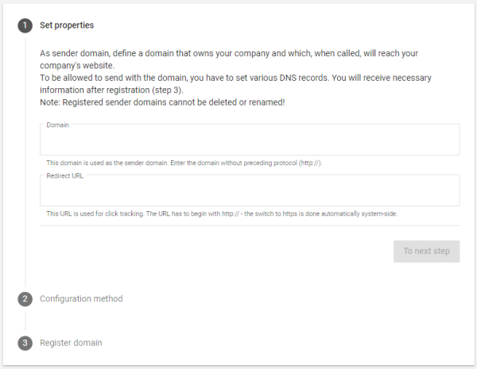Click the step 1 number circle
This screenshot has width=477, height=369.
point(25,25)
